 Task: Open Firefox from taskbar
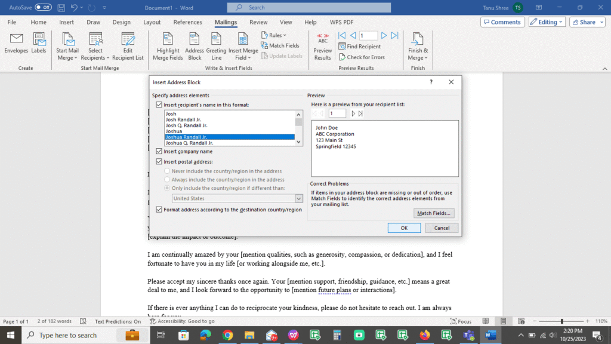(425, 335)
